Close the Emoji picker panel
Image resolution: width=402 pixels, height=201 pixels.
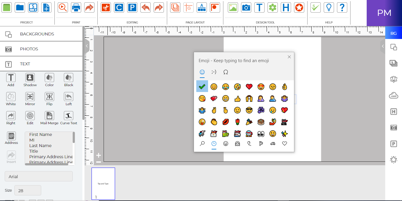[x=289, y=57]
